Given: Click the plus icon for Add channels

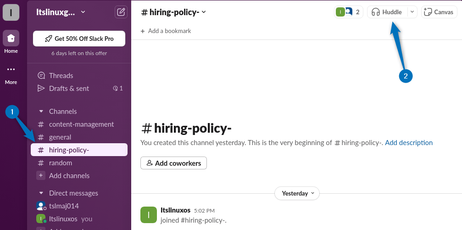Looking at the screenshot, I should 41,176.
